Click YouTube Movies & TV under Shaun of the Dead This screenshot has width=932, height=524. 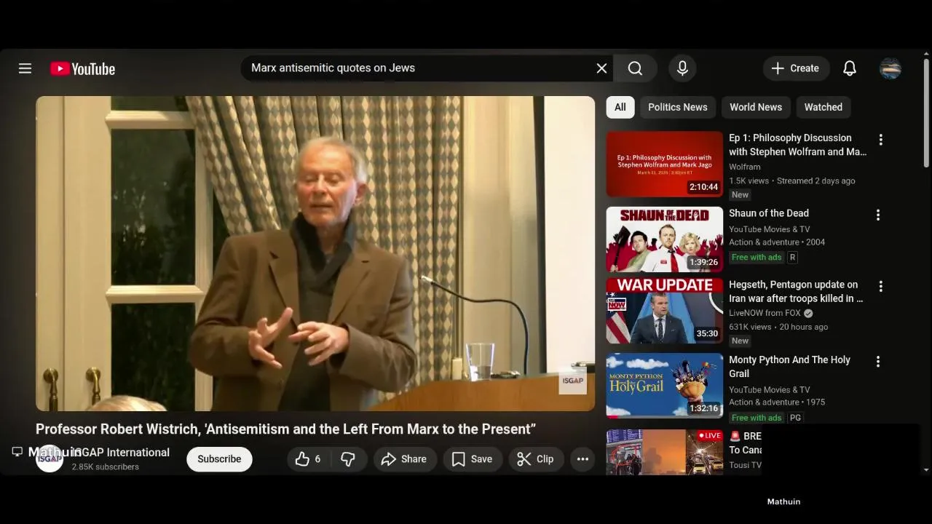pyautogui.click(x=769, y=229)
